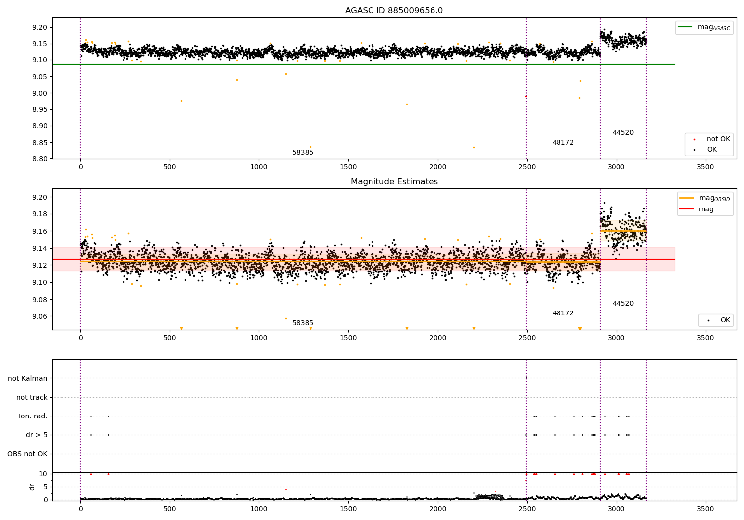Click the 'OK' legend entry in the top plot
The image size is (744, 520).
tap(712, 150)
